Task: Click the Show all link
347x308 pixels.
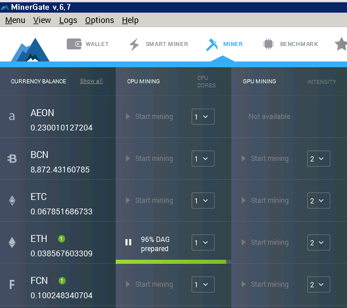Action: pyautogui.click(x=91, y=81)
